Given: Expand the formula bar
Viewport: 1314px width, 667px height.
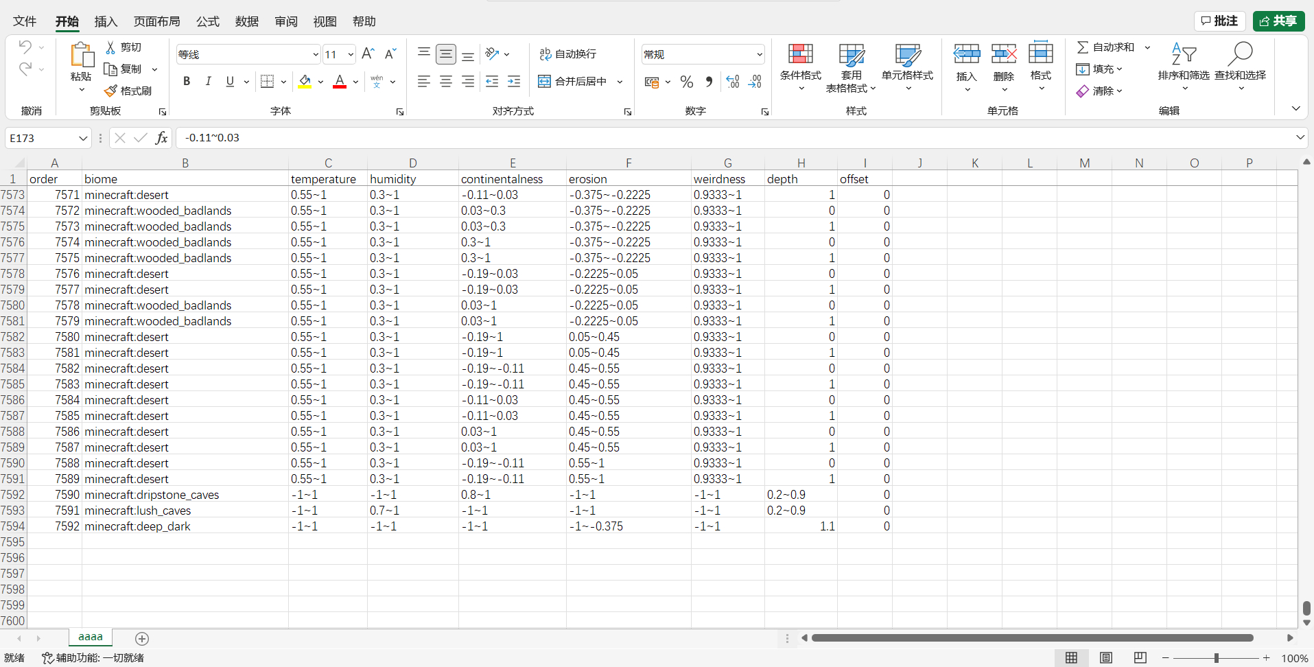Looking at the screenshot, I should [x=1300, y=137].
